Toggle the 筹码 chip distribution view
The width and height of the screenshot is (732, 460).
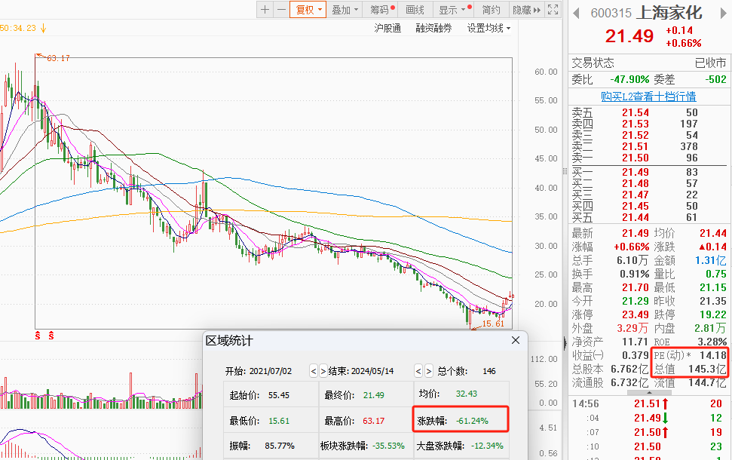(x=381, y=10)
